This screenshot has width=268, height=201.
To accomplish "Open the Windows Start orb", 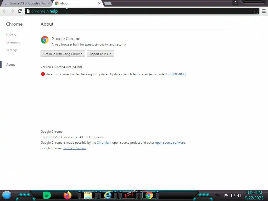I will pyautogui.click(x=7, y=195).
